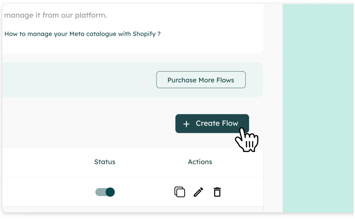Click the white card below the Shopify link
Viewport: 355px width, 219px height.
[x=125, y=46]
